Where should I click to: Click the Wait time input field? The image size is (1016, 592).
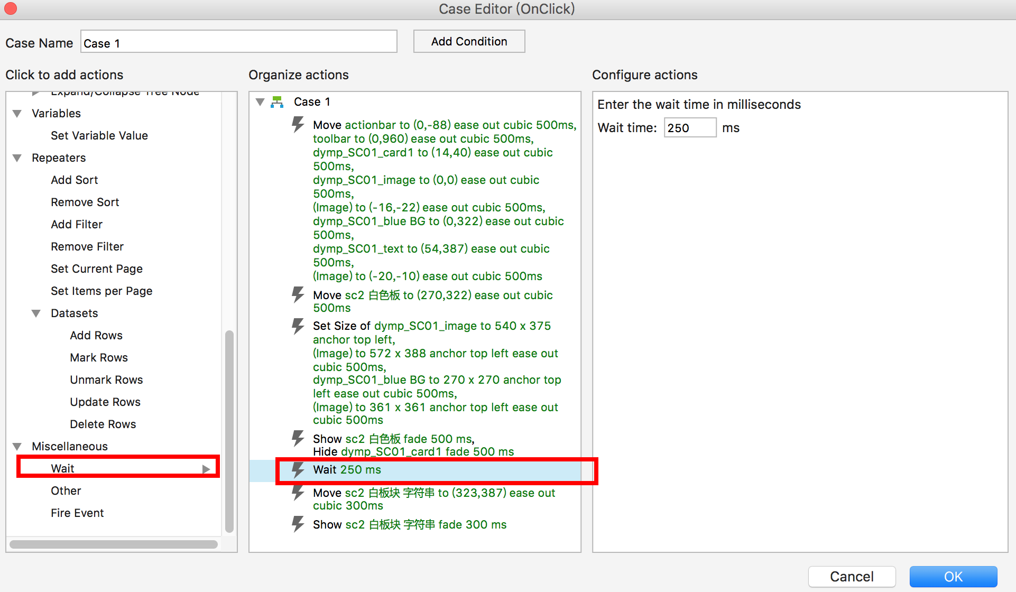point(689,128)
